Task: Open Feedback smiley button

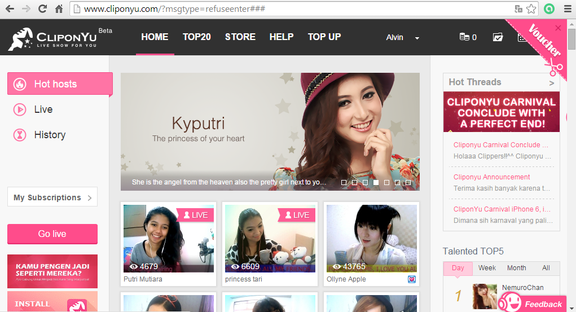Action: click(532, 303)
